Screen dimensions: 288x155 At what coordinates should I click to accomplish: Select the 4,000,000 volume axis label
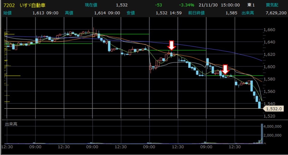272,126
